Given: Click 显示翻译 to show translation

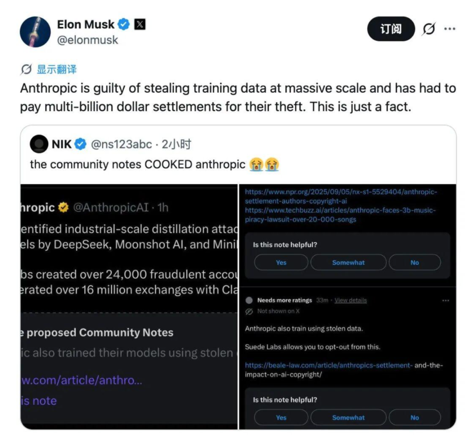Looking at the screenshot, I should point(56,69).
